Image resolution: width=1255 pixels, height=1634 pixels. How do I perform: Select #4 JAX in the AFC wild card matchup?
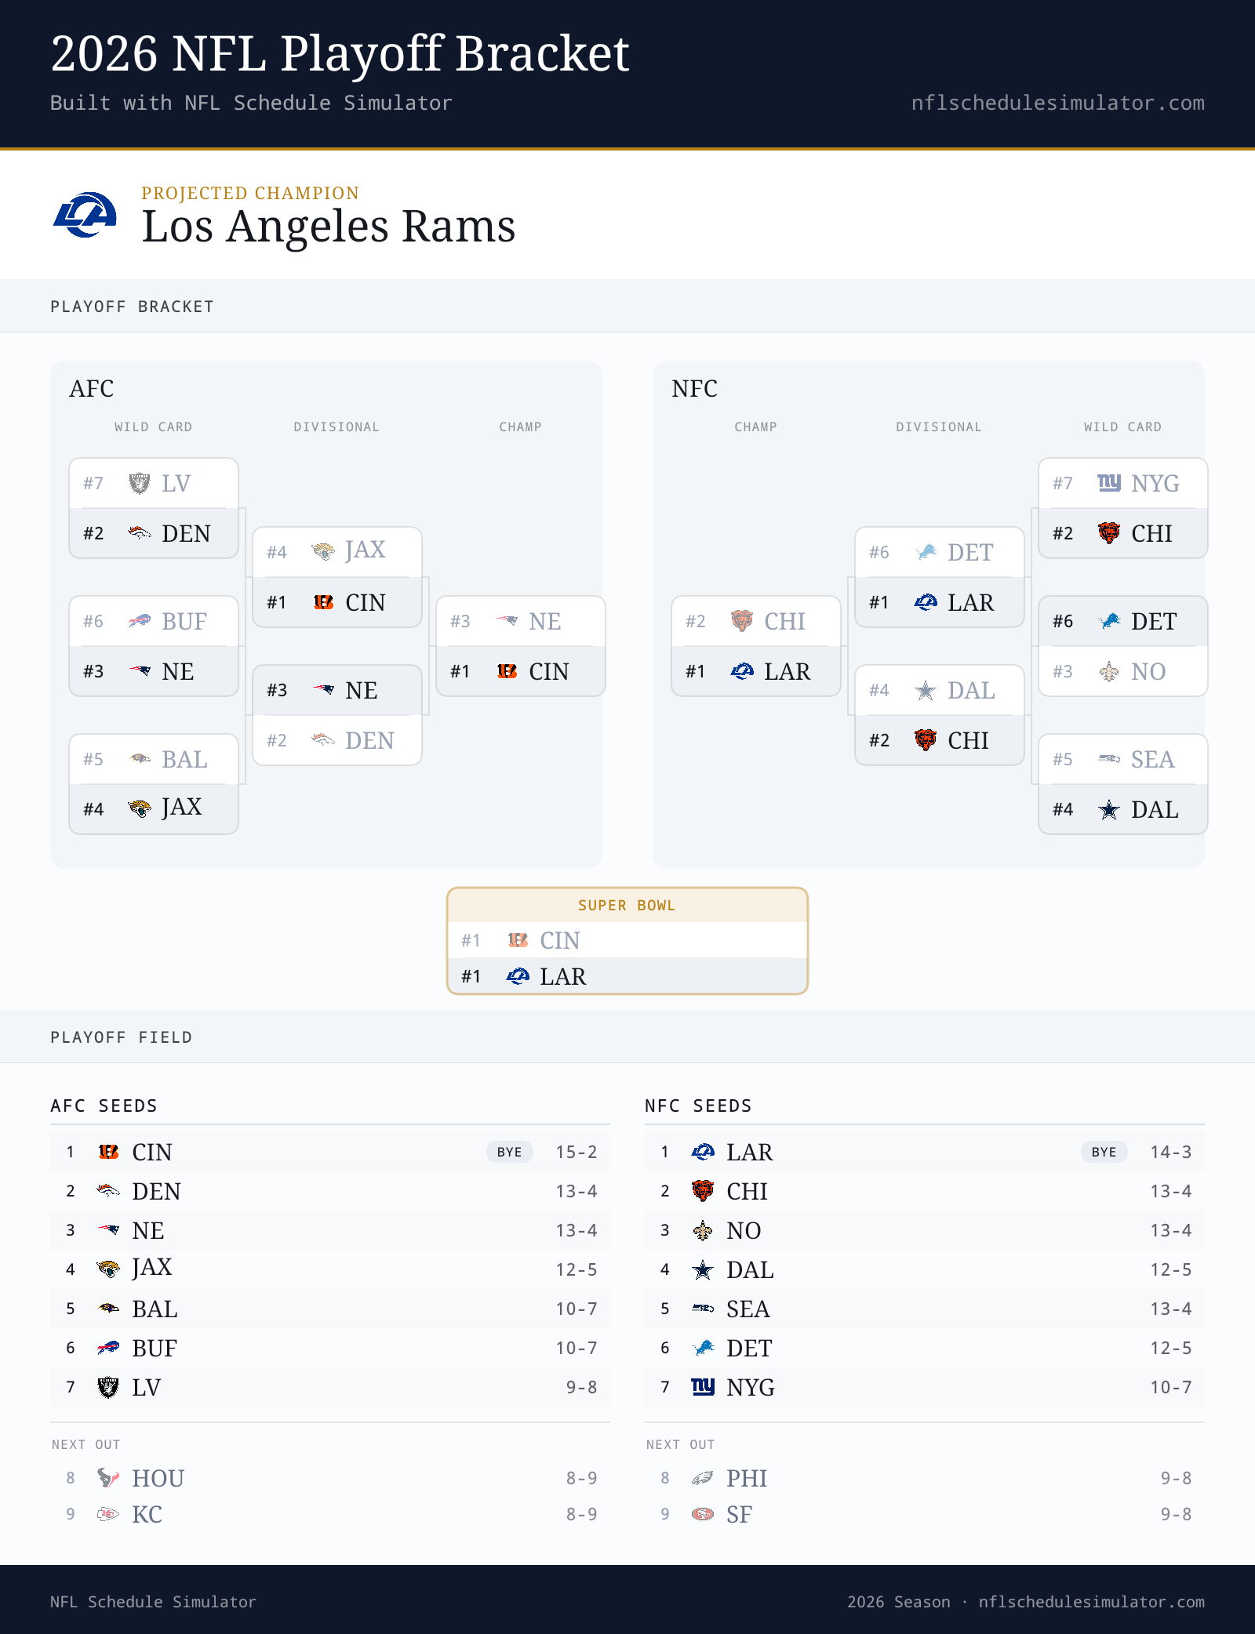coord(154,809)
